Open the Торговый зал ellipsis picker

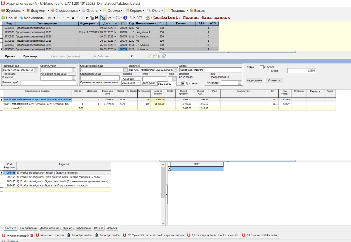pyautogui.click(x=36, y=70)
